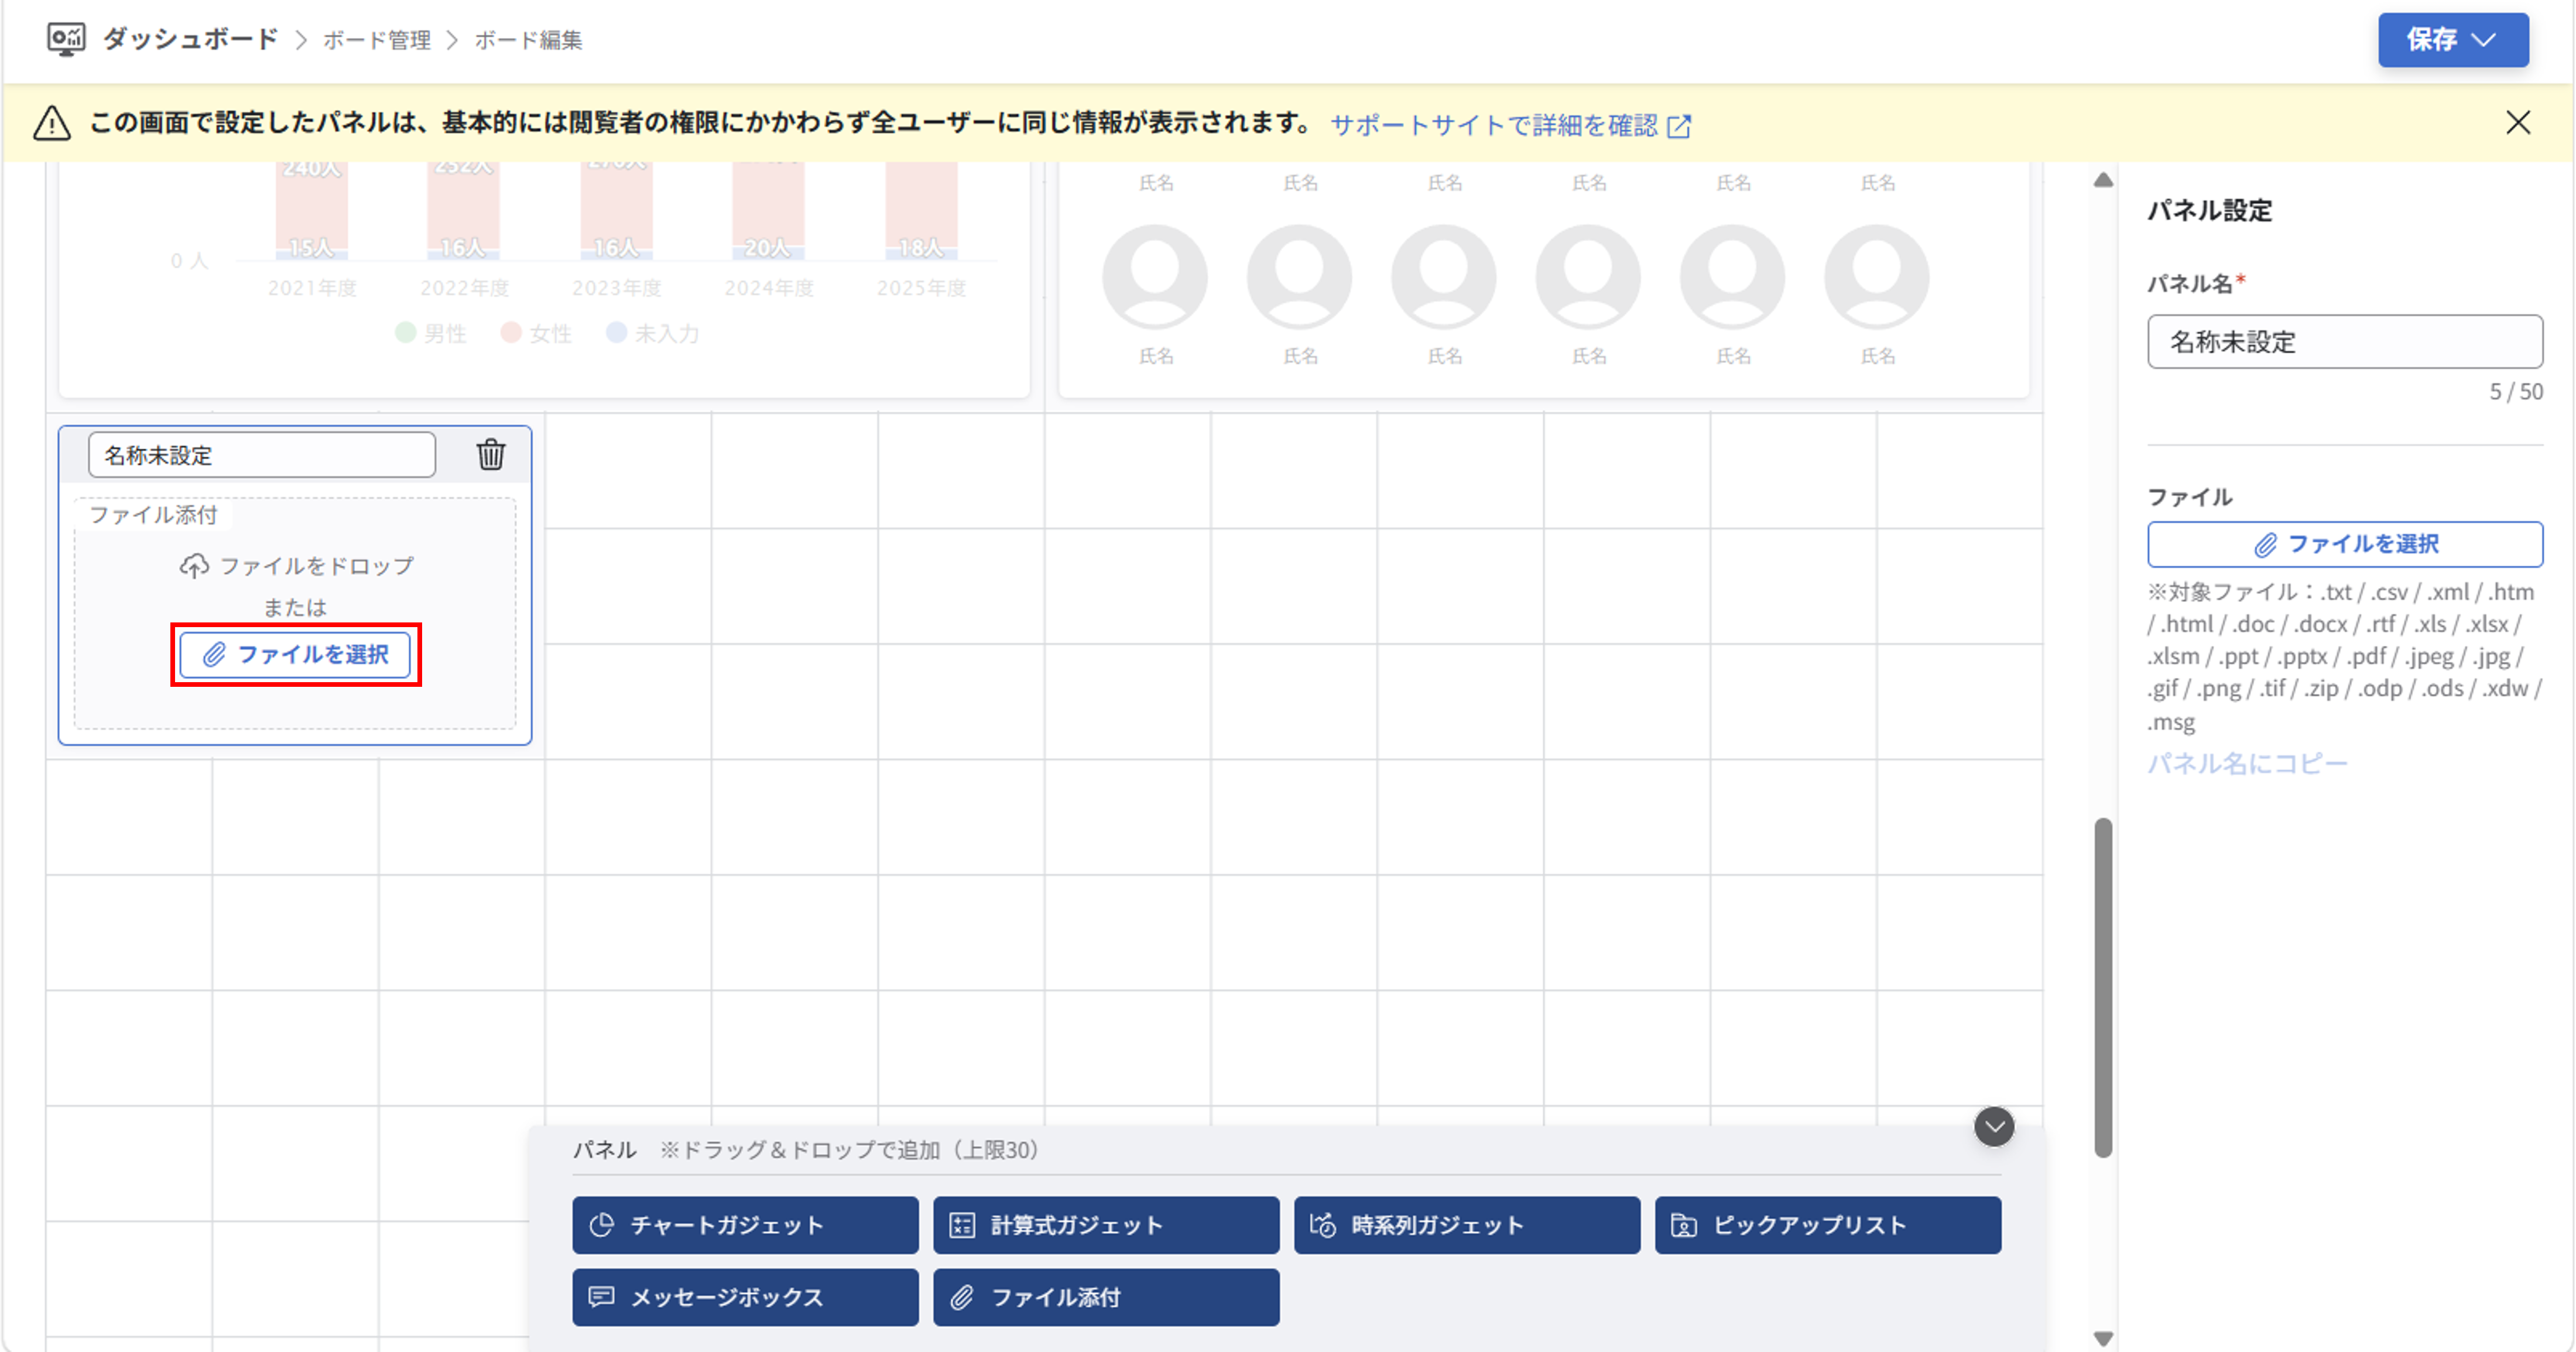Click the ボード編集 breadcrumb text
Viewport: 2576px width, 1352px height.
[x=528, y=40]
